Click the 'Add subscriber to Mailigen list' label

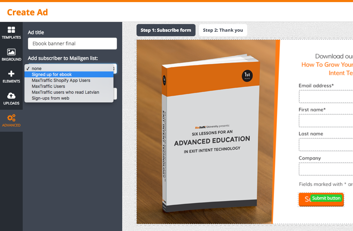63,58
